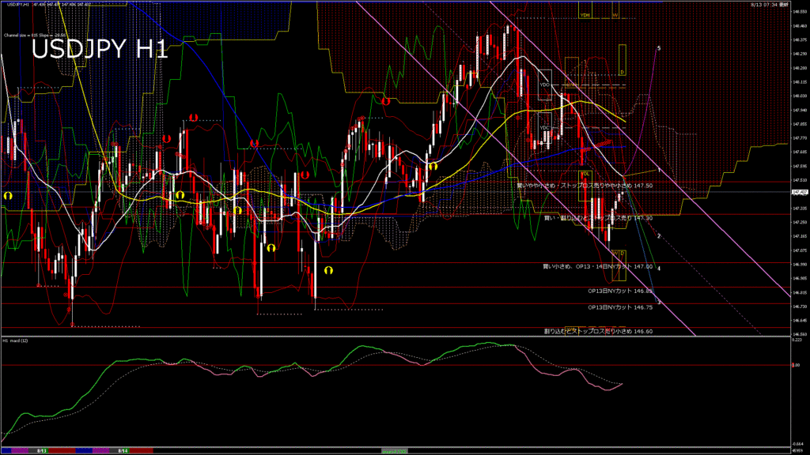This screenshot has width=810, height=455.
Task: Click the green scrollbar thumb at bottom
Action: click(395, 450)
